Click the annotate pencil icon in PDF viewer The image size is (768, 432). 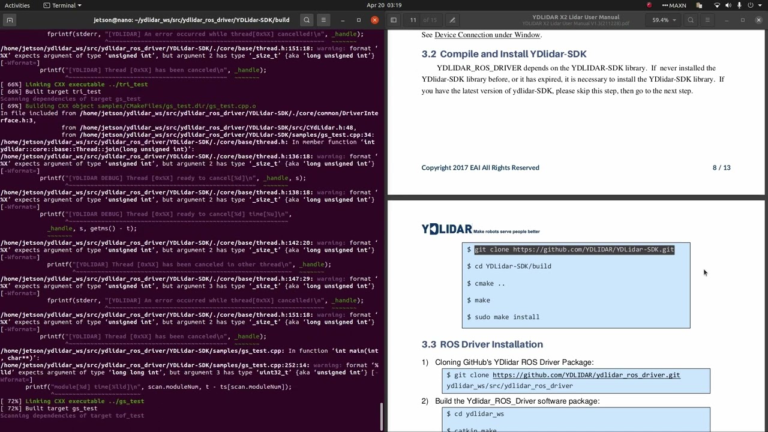coord(452,20)
